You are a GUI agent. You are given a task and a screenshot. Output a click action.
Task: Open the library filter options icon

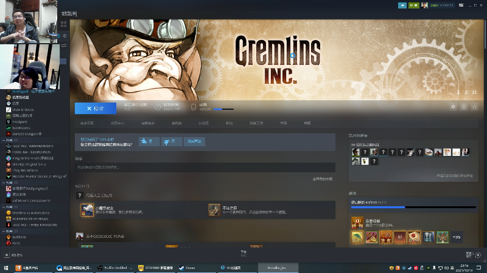coord(64,45)
